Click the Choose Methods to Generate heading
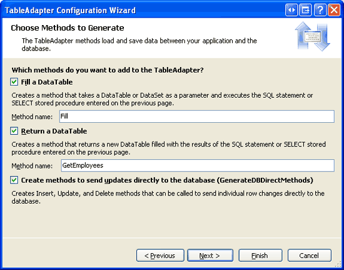 tap(68, 28)
